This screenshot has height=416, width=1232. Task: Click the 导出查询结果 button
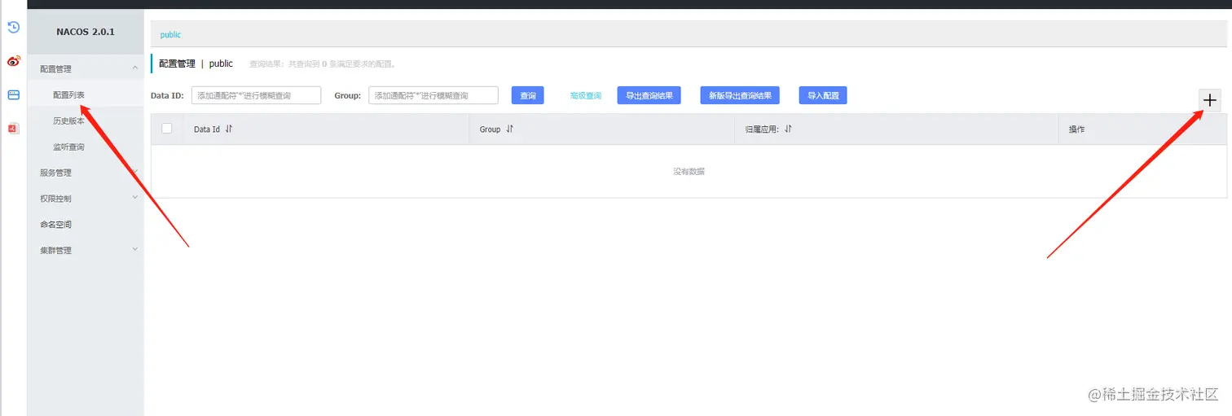[649, 95]
